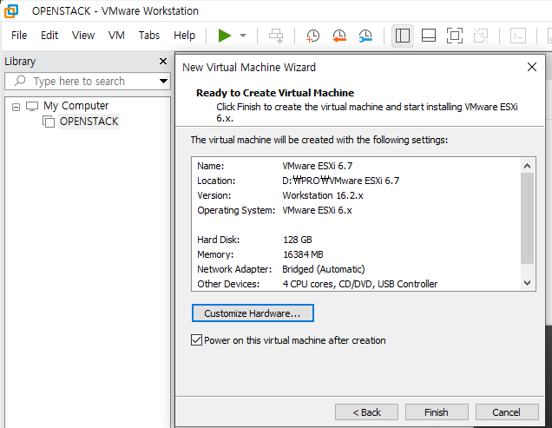Revert to snapshot with the orange arrow icon
552x428 pixels.
339,36
